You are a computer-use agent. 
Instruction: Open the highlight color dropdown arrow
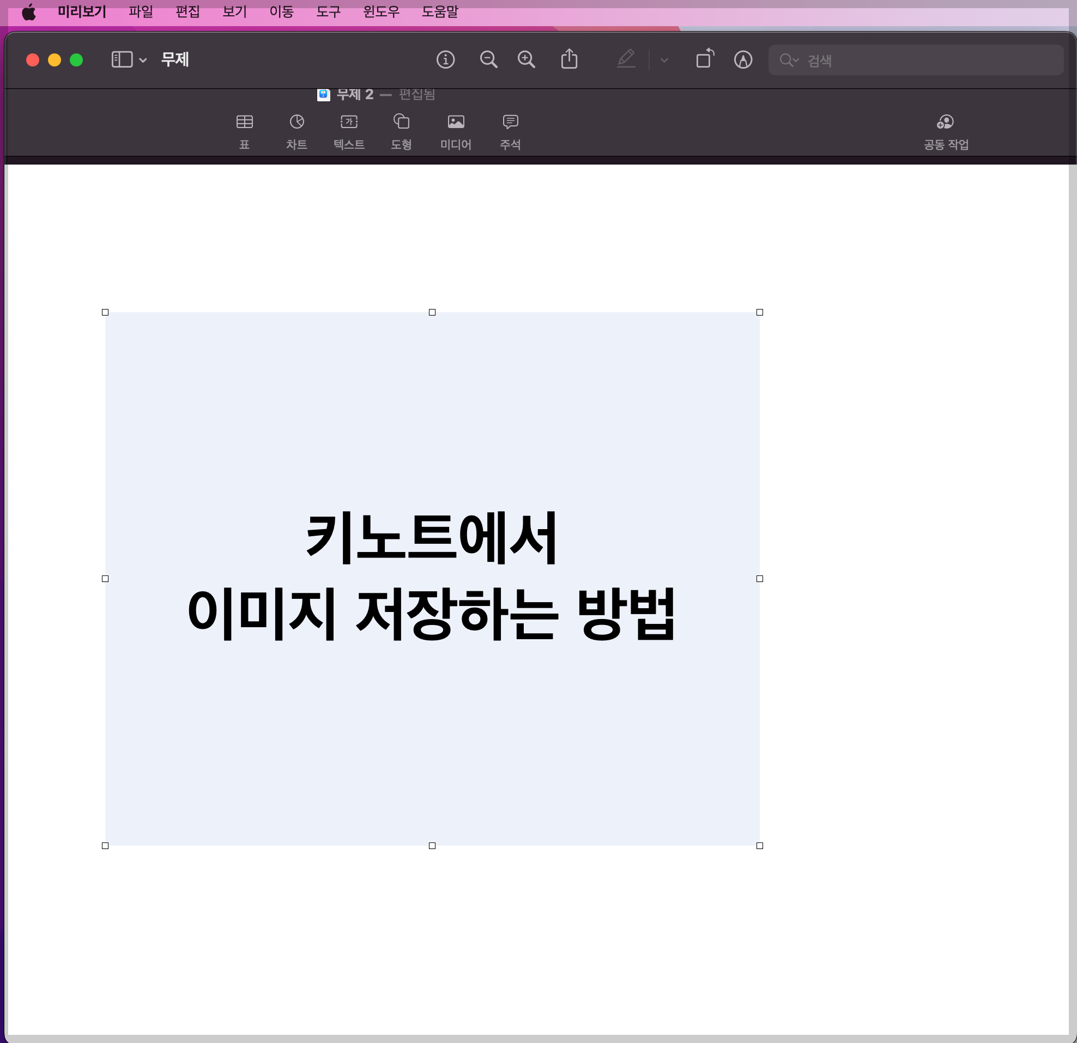coord(664,60)
